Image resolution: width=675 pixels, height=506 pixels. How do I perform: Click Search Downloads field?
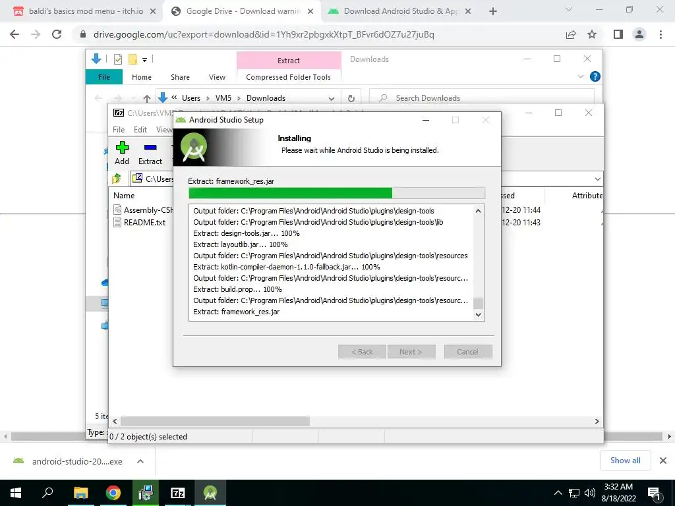pos(482,98)
